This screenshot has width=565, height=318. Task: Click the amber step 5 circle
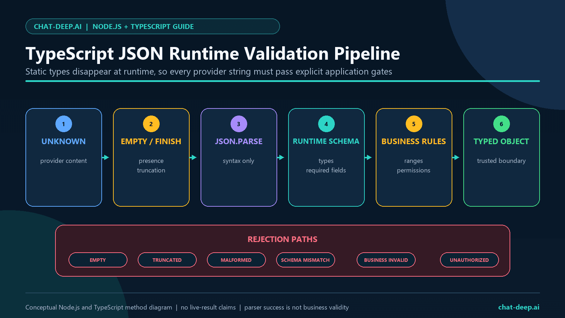(414, 124)
